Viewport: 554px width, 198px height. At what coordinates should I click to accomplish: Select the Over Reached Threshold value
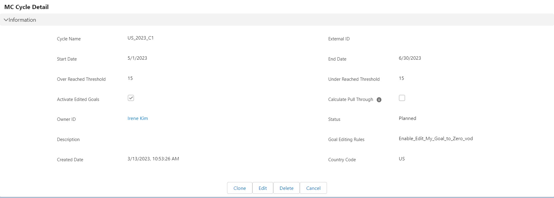point(130,78)
